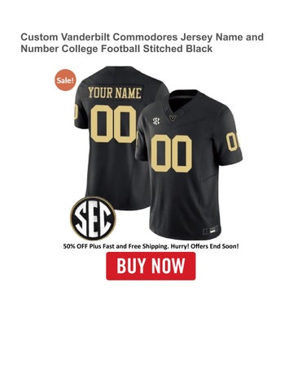
Task: Click the red BUY NOW button
Action: coord(151,266)
